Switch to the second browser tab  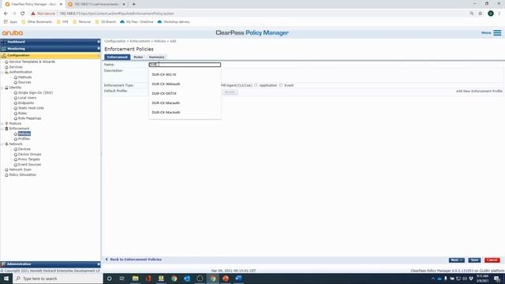96,4
